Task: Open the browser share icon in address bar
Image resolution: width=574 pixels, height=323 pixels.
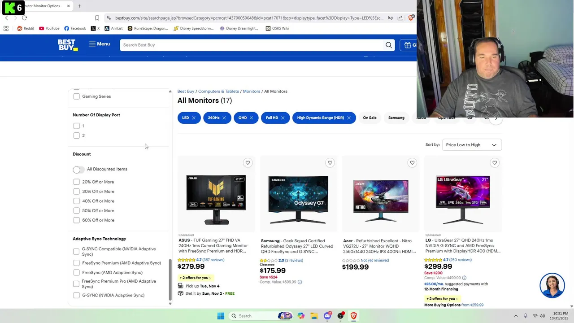Action: 400,18
